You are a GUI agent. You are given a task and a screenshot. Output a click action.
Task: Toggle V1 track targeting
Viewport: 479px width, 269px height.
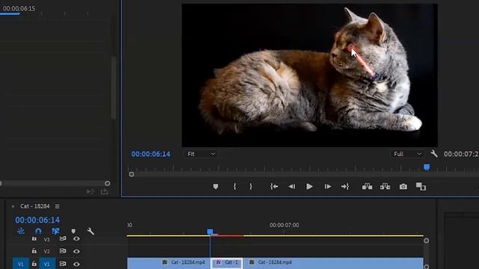click(47, 264)
